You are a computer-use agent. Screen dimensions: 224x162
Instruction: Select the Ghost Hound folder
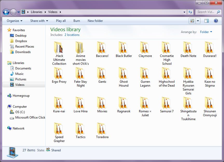click(x=124, y=77)
